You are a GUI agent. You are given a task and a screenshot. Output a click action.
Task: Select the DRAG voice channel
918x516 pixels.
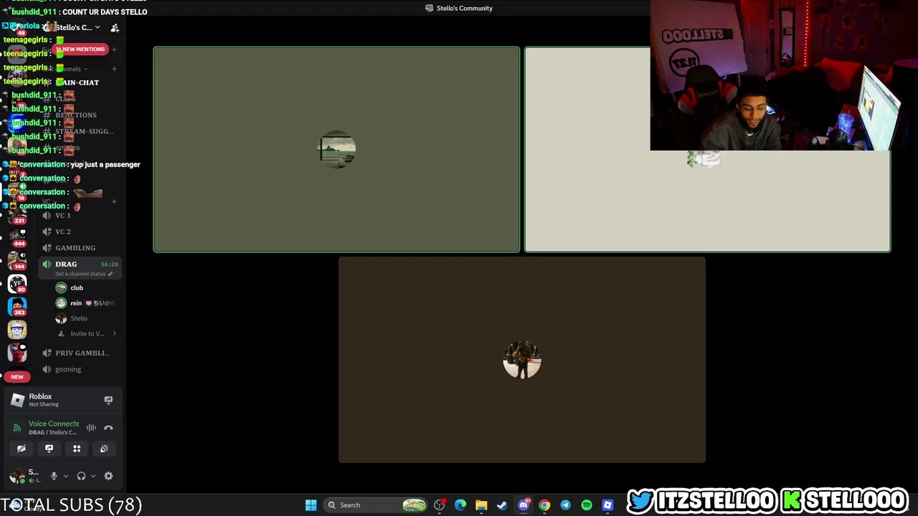pyautogui.click(x=80, y=264)
